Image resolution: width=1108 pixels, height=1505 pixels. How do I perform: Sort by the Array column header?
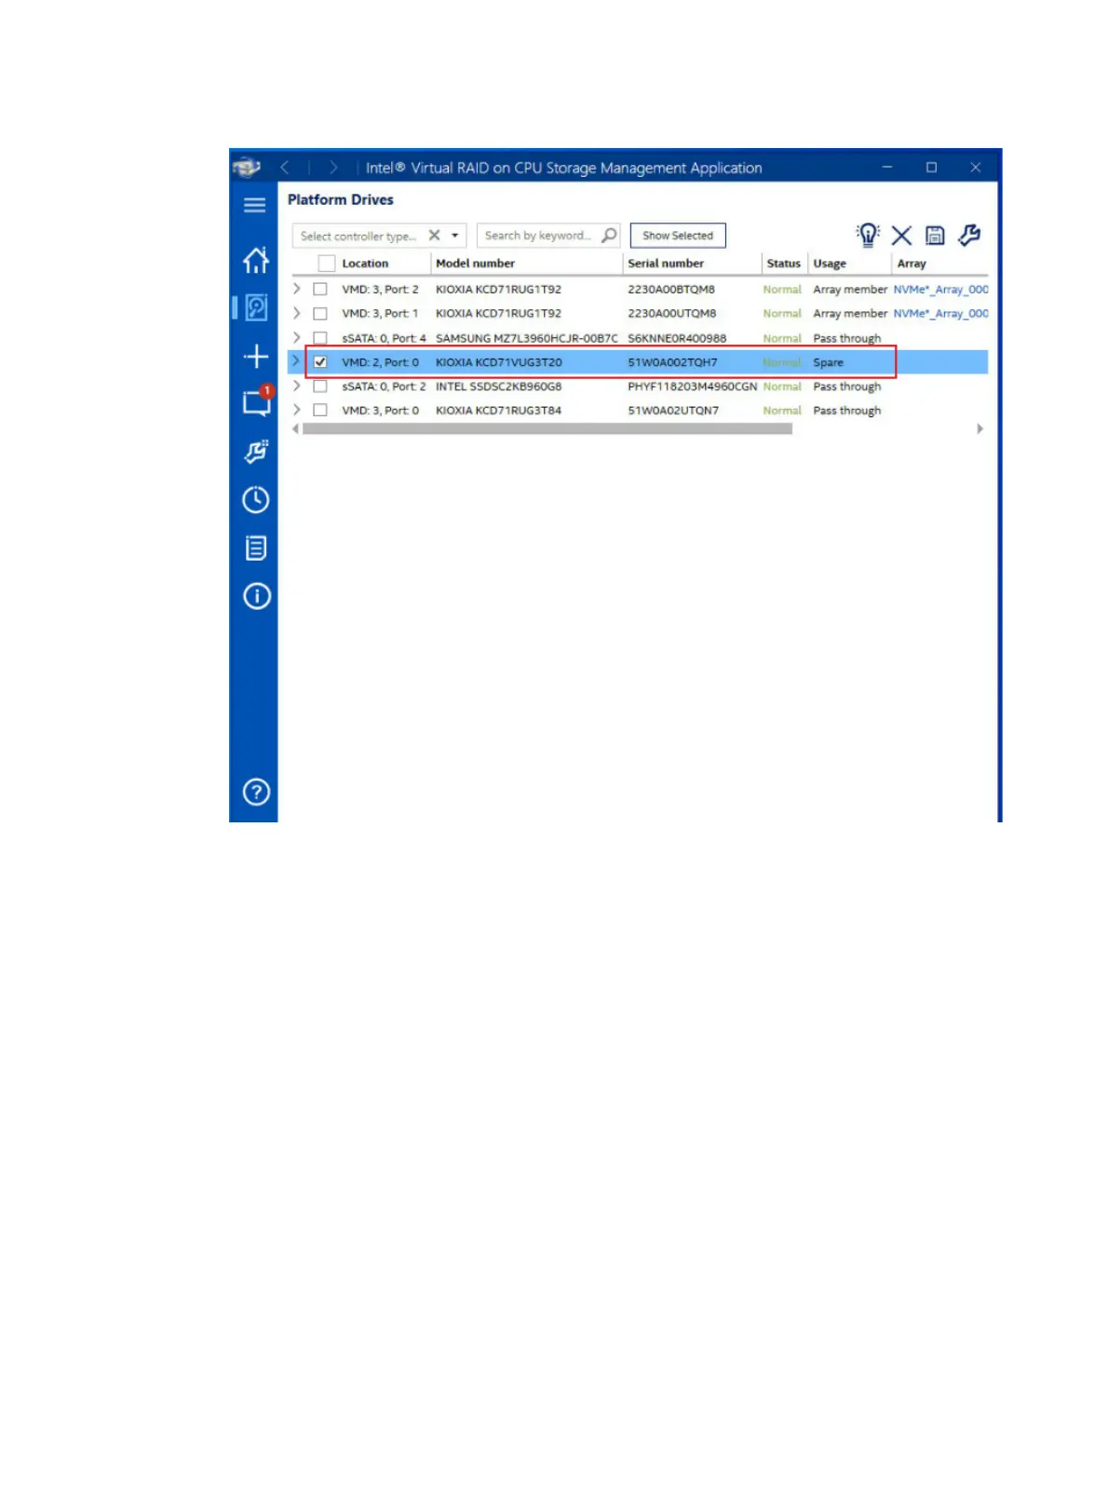click(912, 264)
